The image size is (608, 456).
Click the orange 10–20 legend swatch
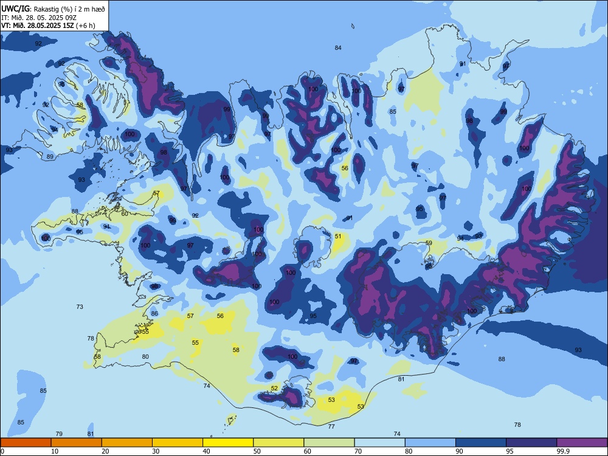77,443
